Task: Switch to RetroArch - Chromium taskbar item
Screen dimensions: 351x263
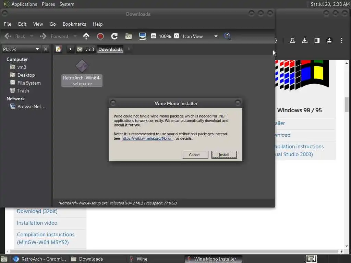Action: pyautogui.click(x=40, y=259)
